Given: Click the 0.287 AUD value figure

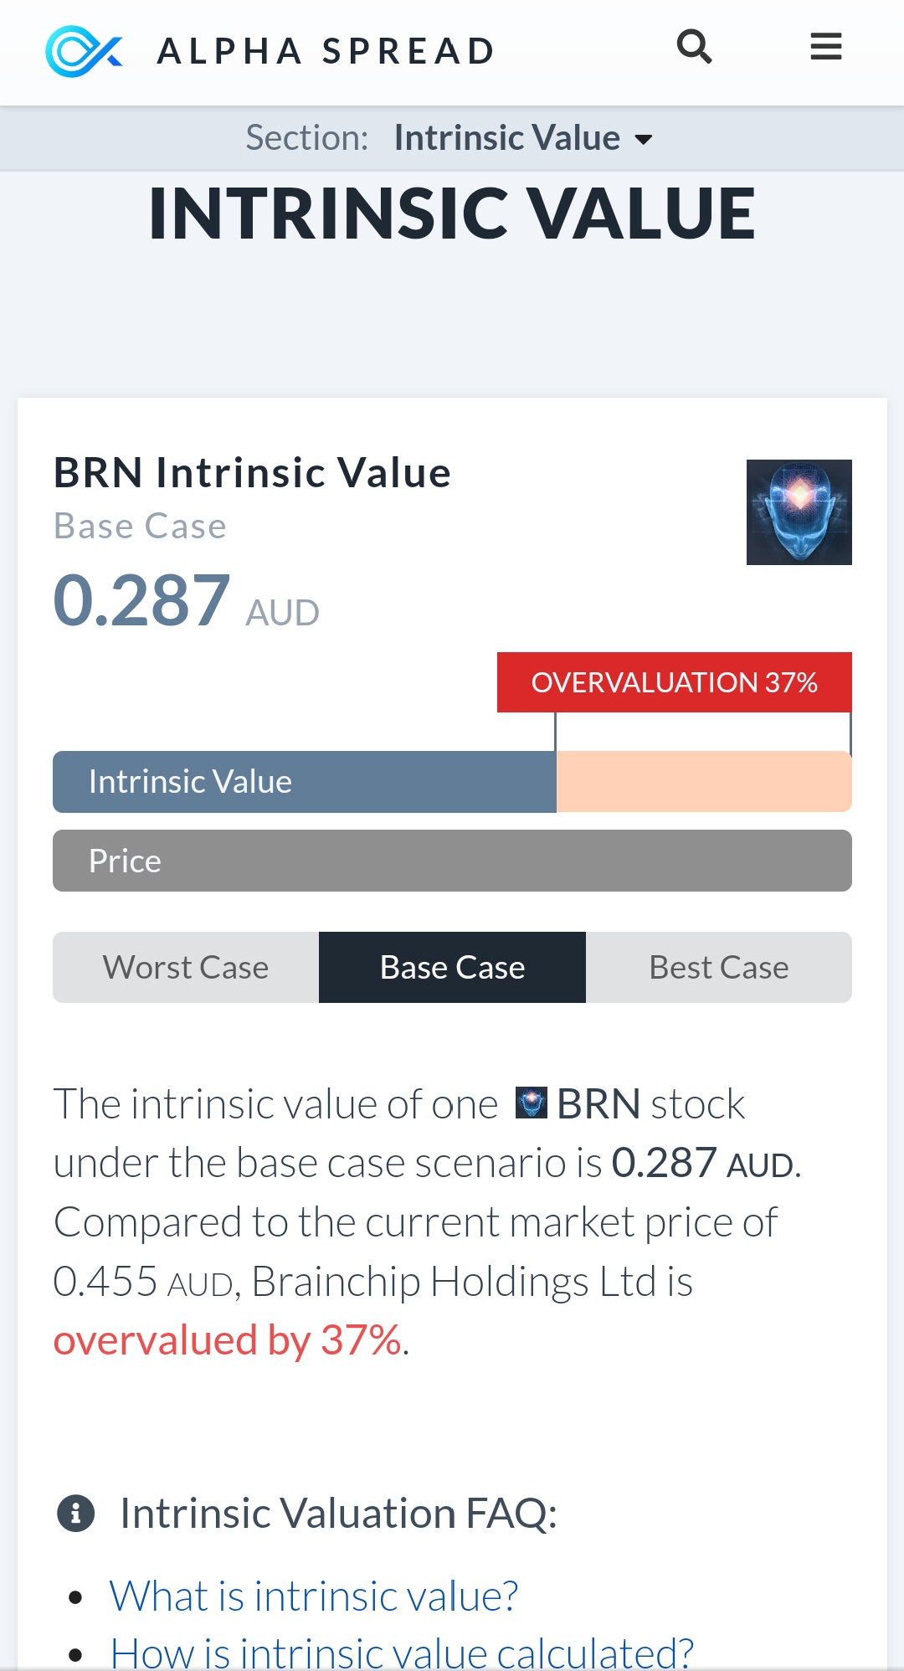Looking at the screenshot, I should click(x=142, y=601).
